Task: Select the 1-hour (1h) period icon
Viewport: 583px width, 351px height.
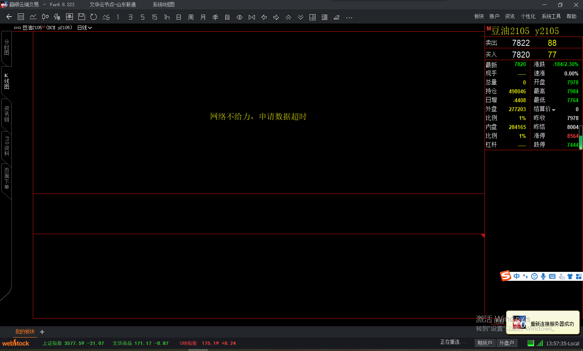Action: [167, 17]
